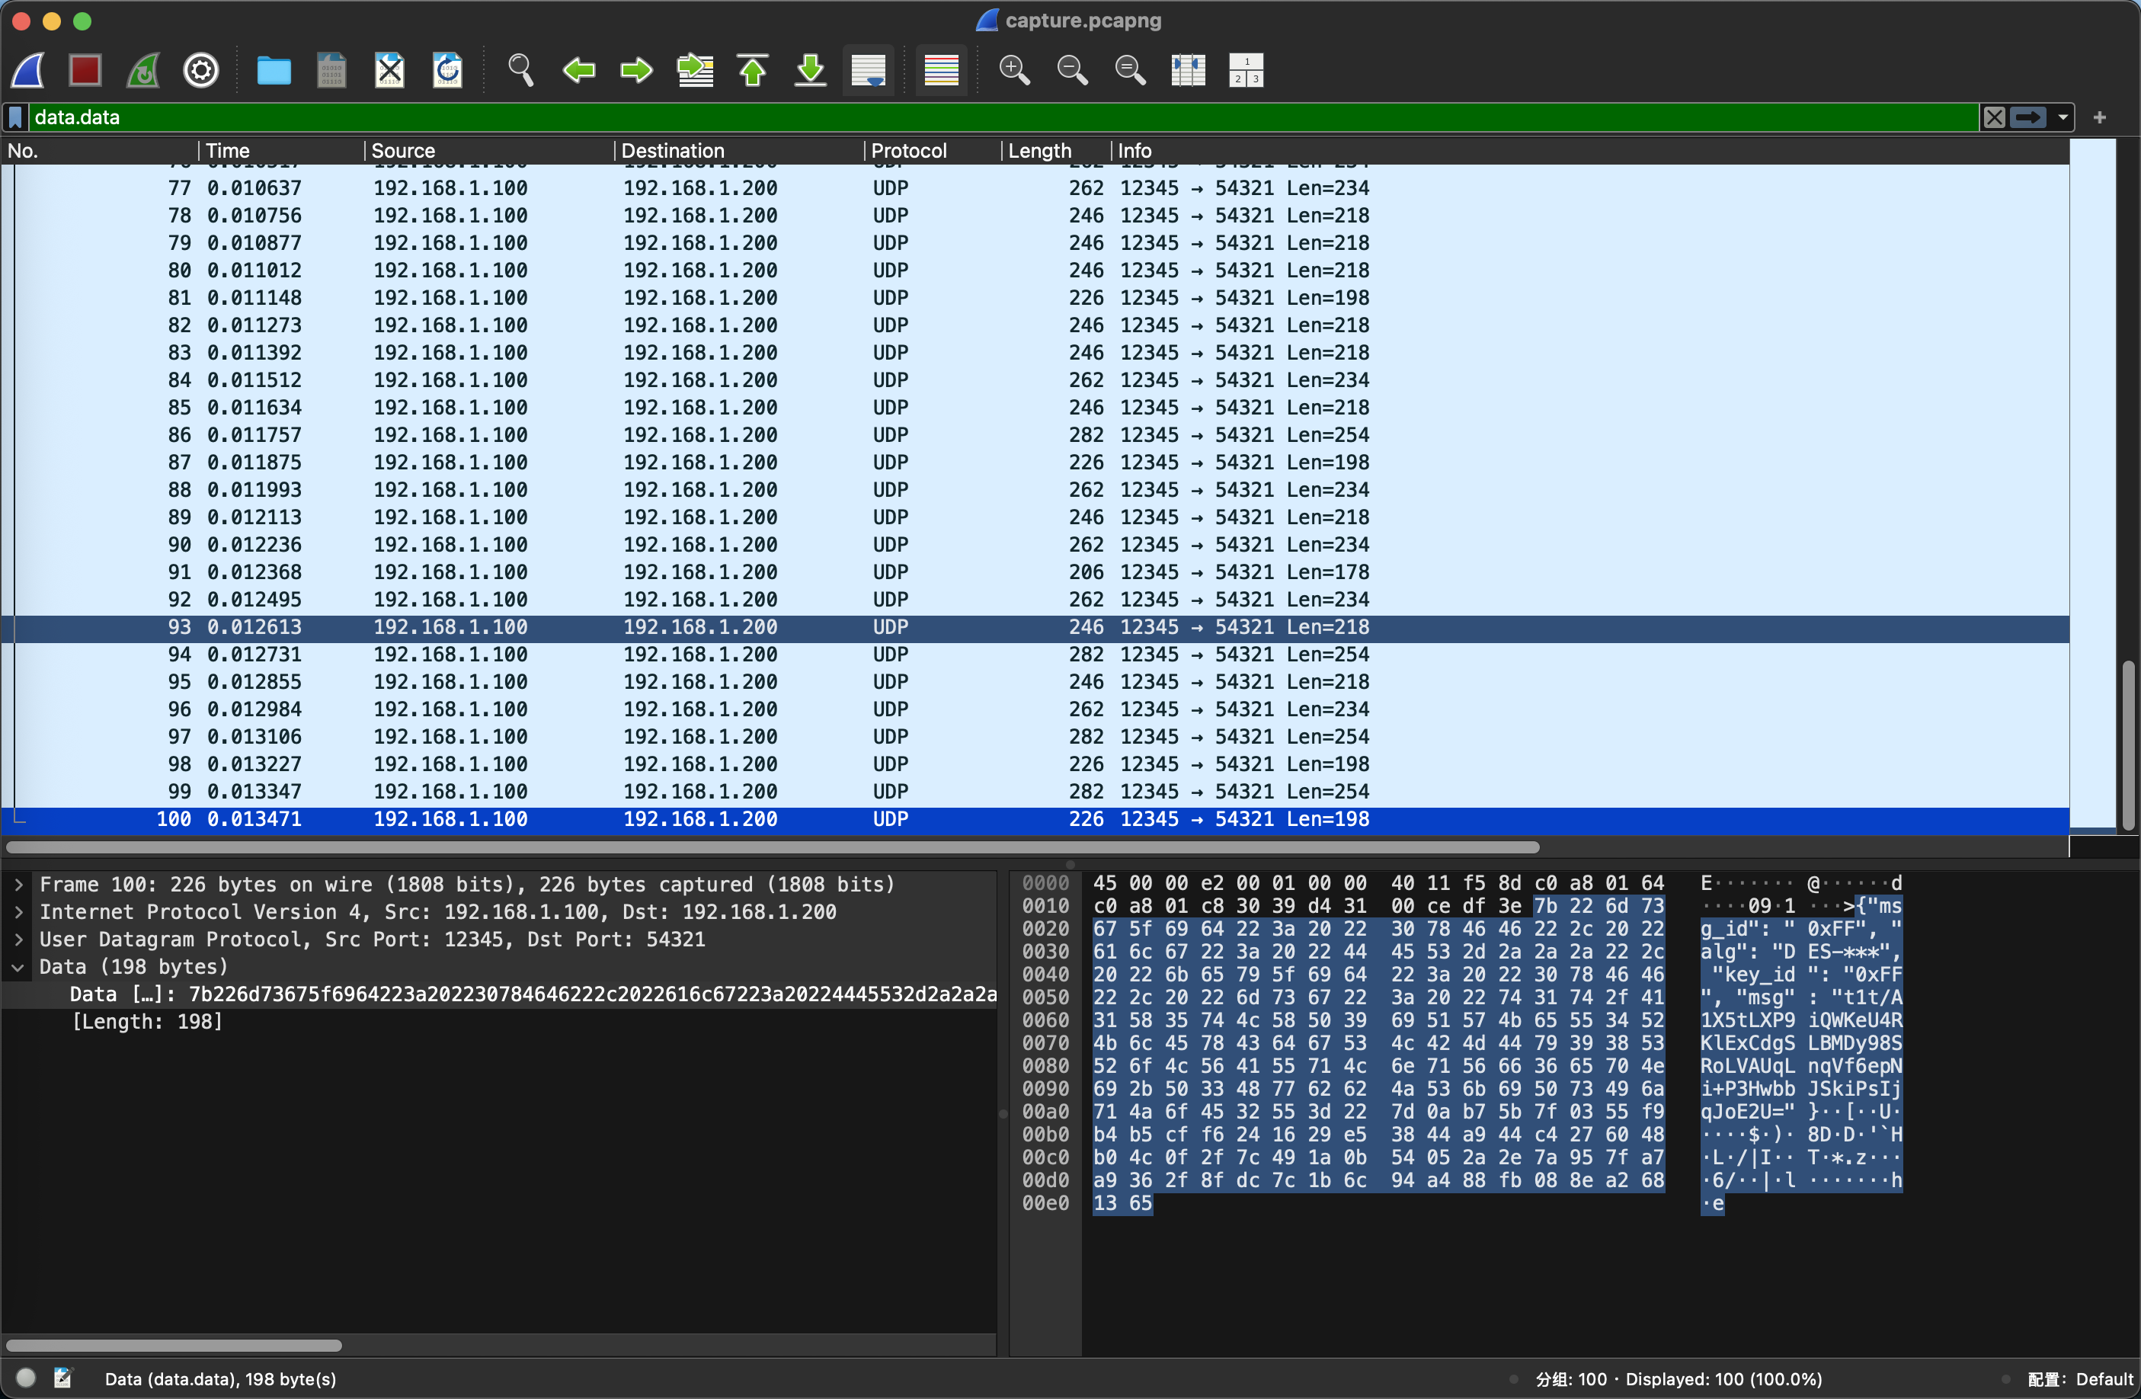Sort by the Source column header
Viewport: 2141px width, 1399px height.
pyautogui.click(x=489, y=150)
